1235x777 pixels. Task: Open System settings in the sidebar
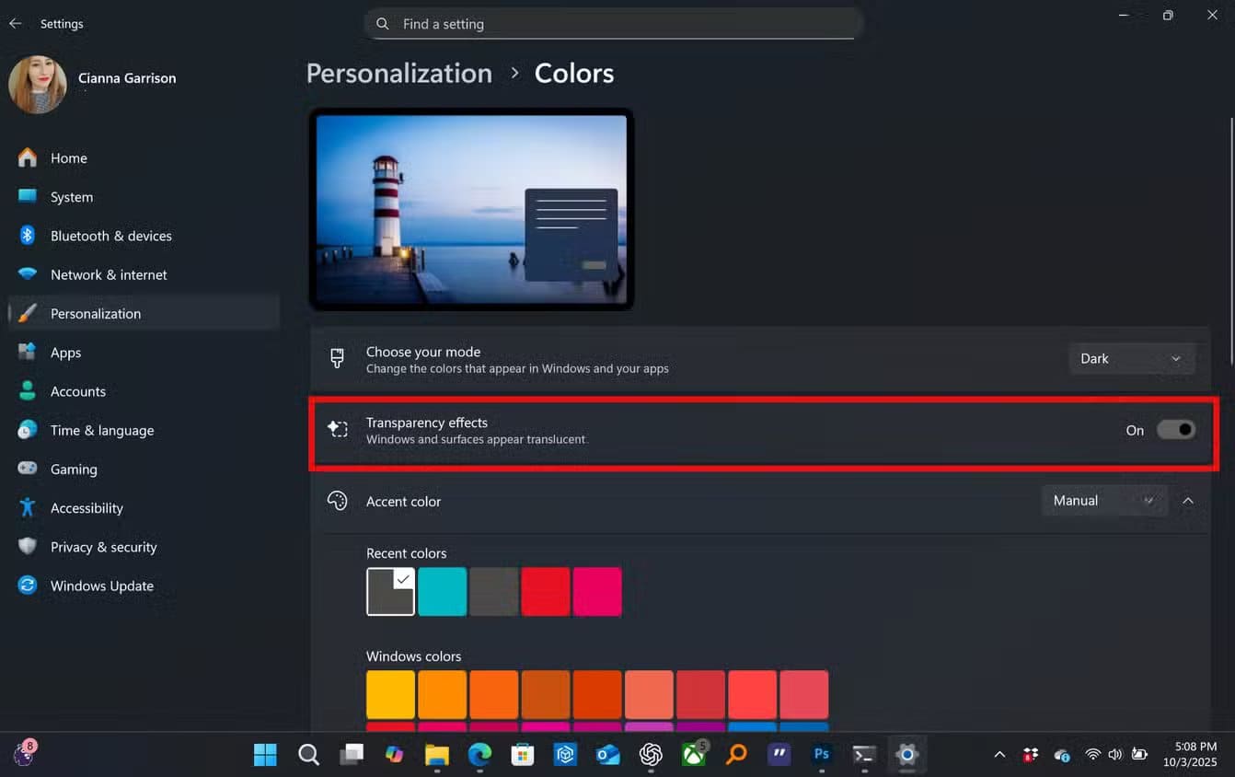pyautogui.click(x=144, y=197)
